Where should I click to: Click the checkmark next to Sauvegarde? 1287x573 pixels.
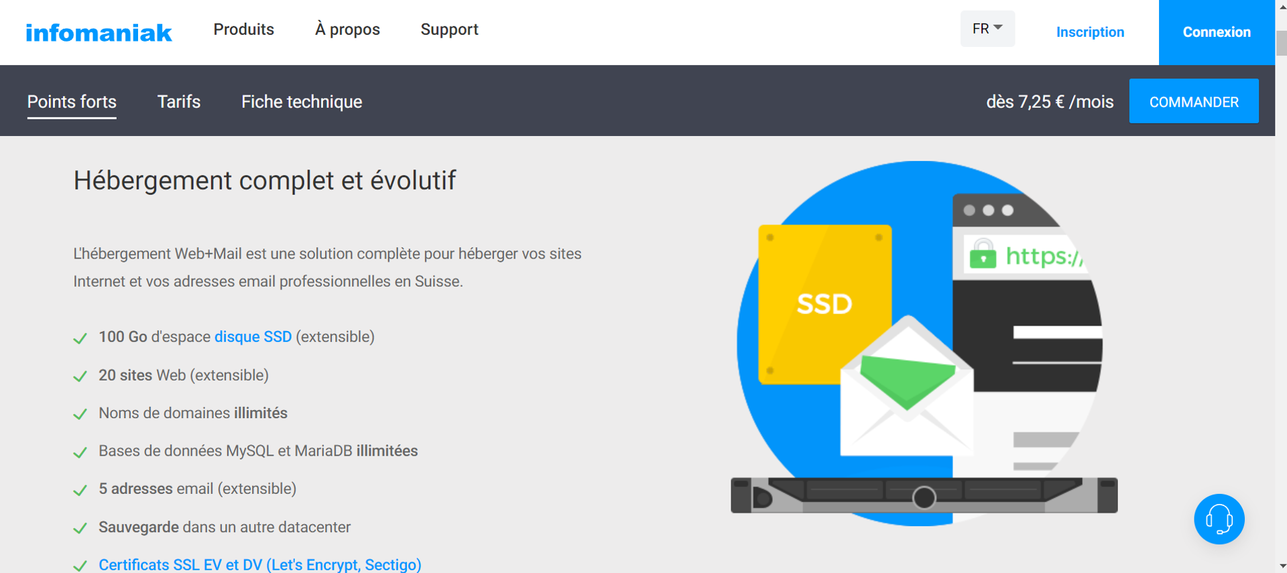(80, 529)
